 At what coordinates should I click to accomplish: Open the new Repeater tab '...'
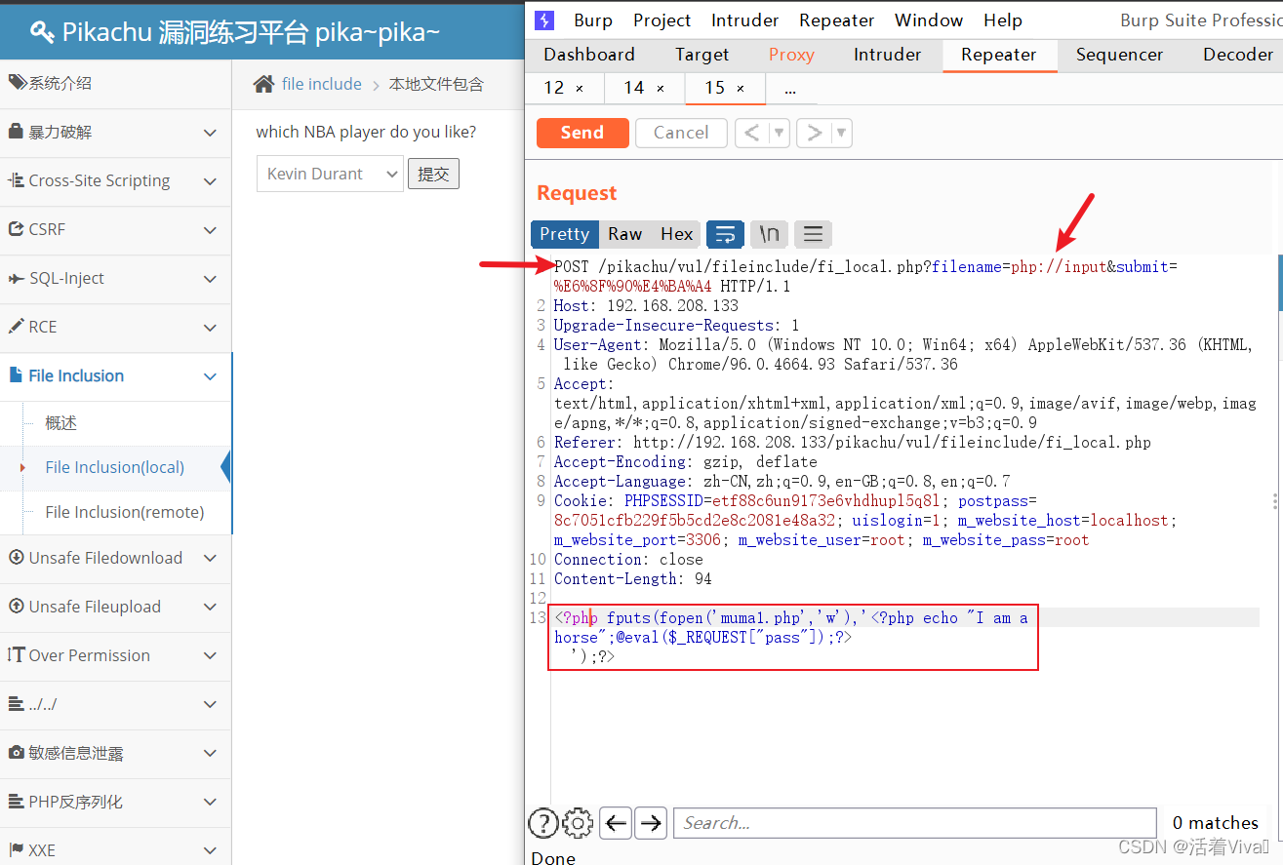click(790, 88)
